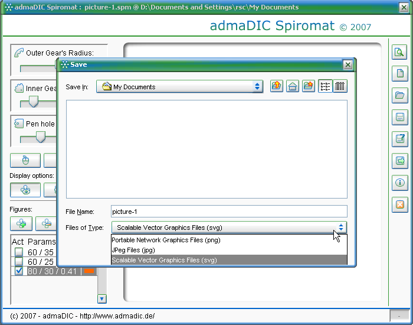This screenshot has width=413, height=325.
Task: Enable checkbox for figure 60 / 25
Action: (x=19, y=262)
